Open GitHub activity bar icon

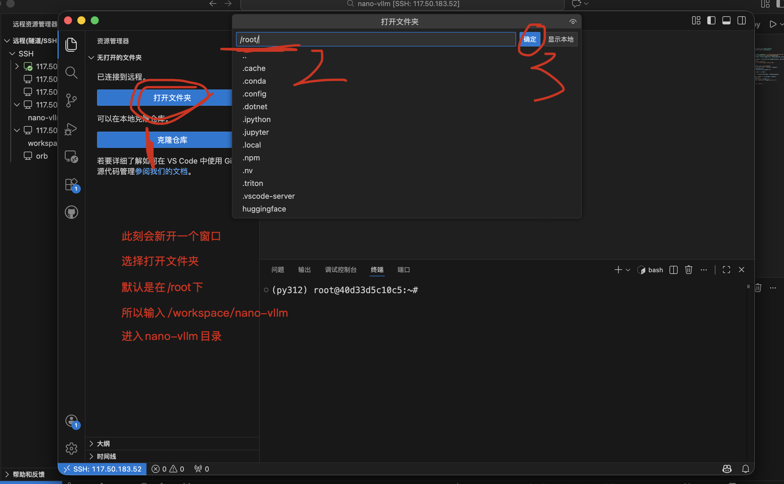(71, 212)
